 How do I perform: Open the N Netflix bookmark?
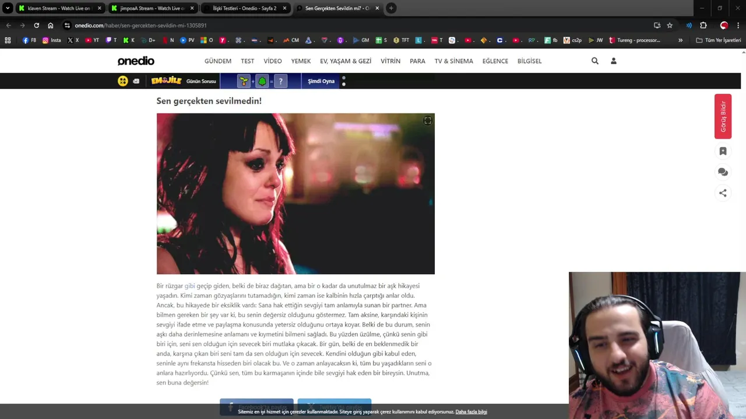168,40
